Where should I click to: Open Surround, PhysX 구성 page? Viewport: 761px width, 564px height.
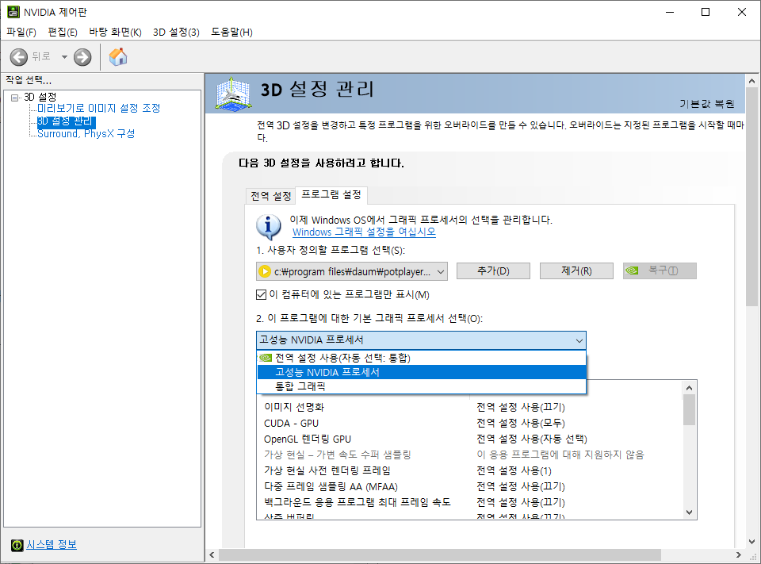[86, 133]
